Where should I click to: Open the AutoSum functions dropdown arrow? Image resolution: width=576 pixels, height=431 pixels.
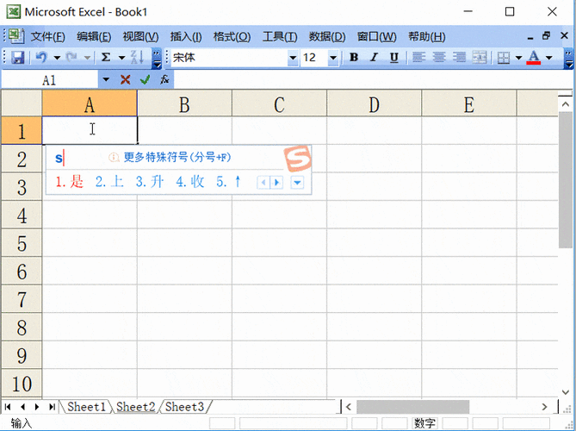[x=121, y=58]
